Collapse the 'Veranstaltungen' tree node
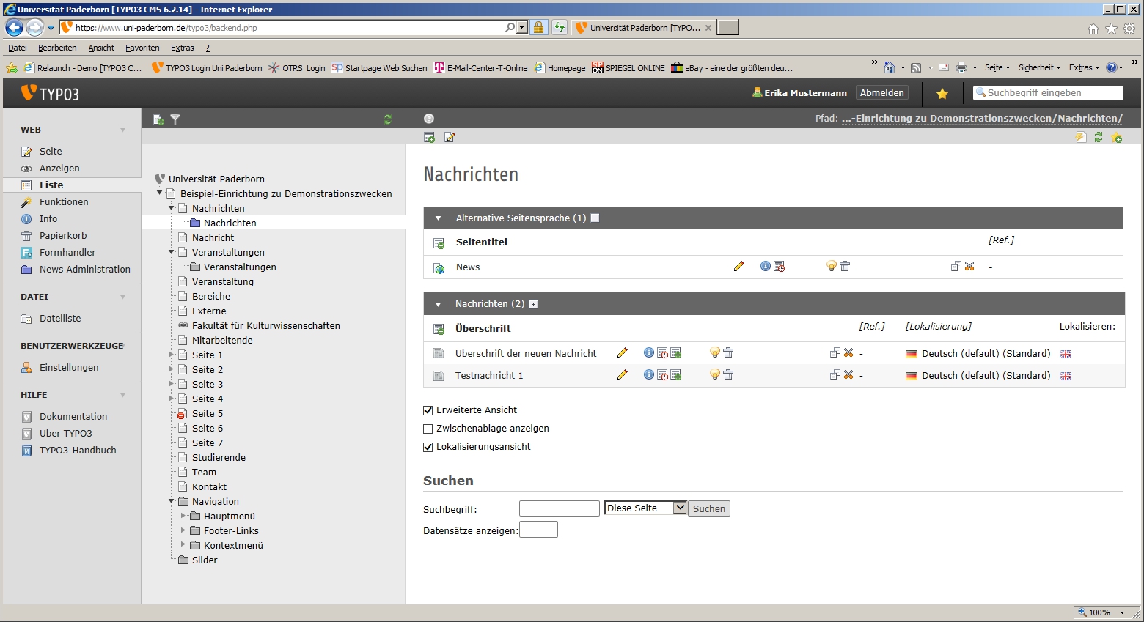The image size is (1144, 622). [x=172, y=252]
